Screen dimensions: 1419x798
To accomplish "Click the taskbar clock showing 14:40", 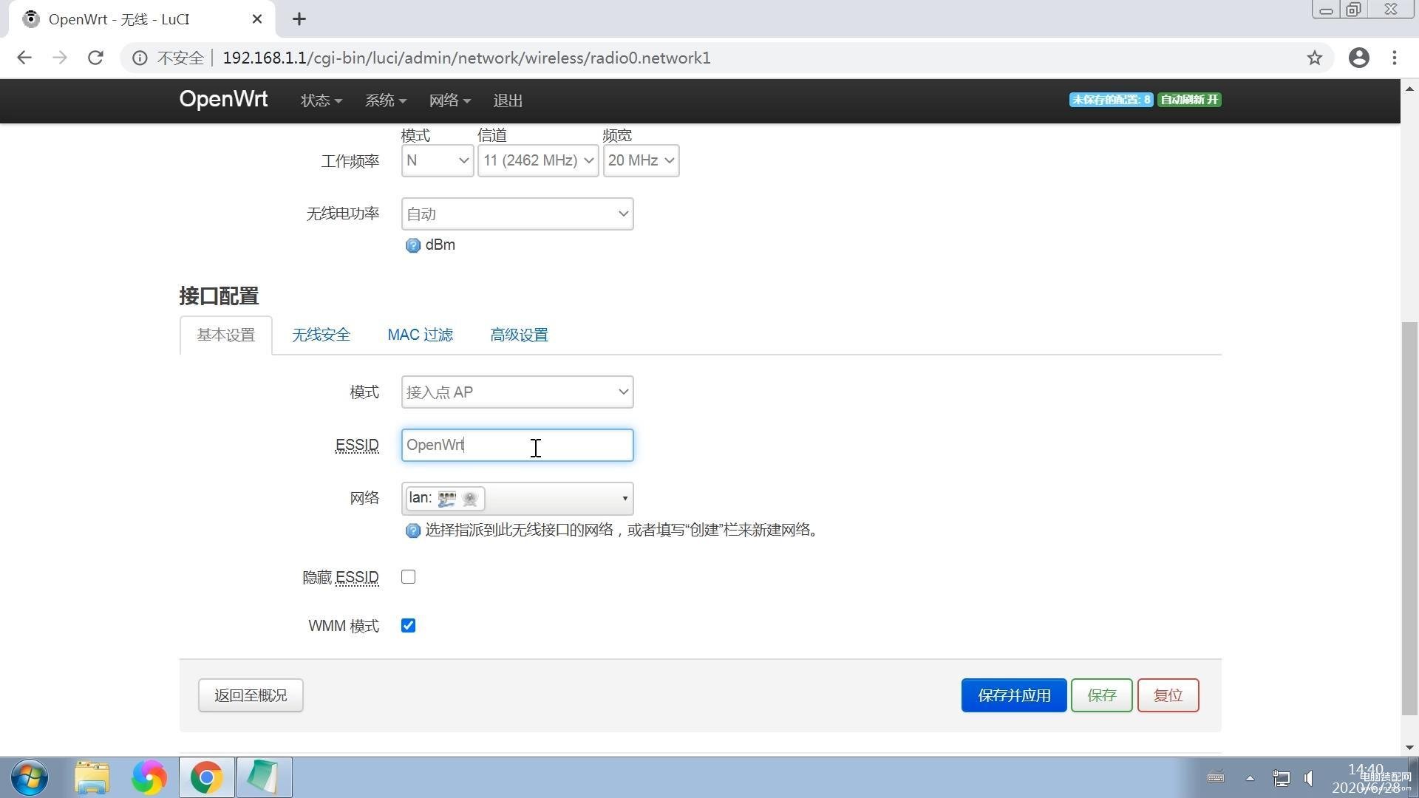I will point(1366,778).
